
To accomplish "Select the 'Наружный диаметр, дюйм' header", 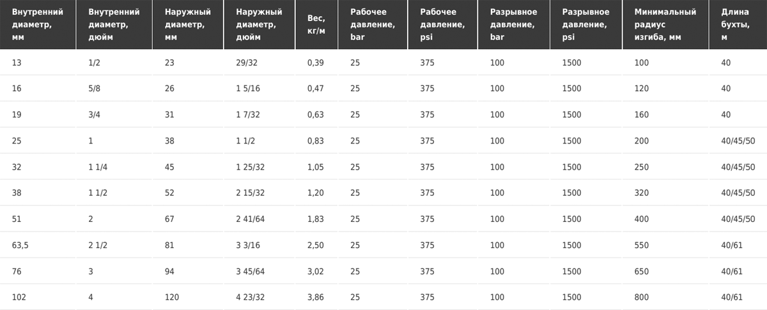I will [x=259, y=24].
